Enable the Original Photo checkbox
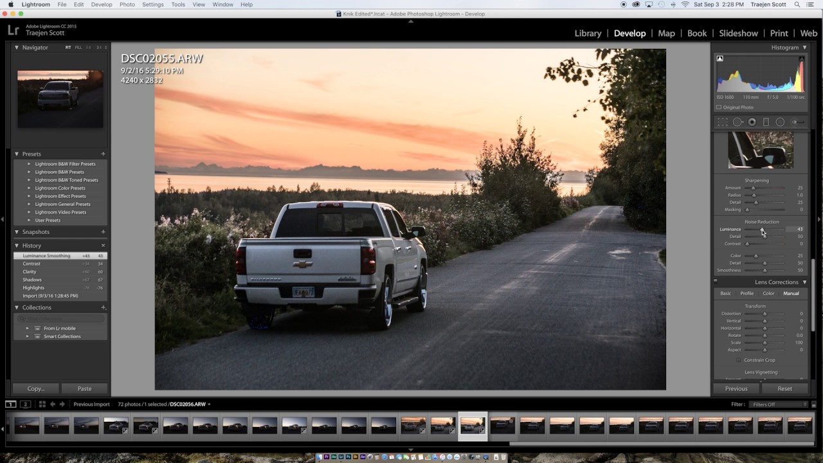The image size is (823, 463). coord(719,107)
